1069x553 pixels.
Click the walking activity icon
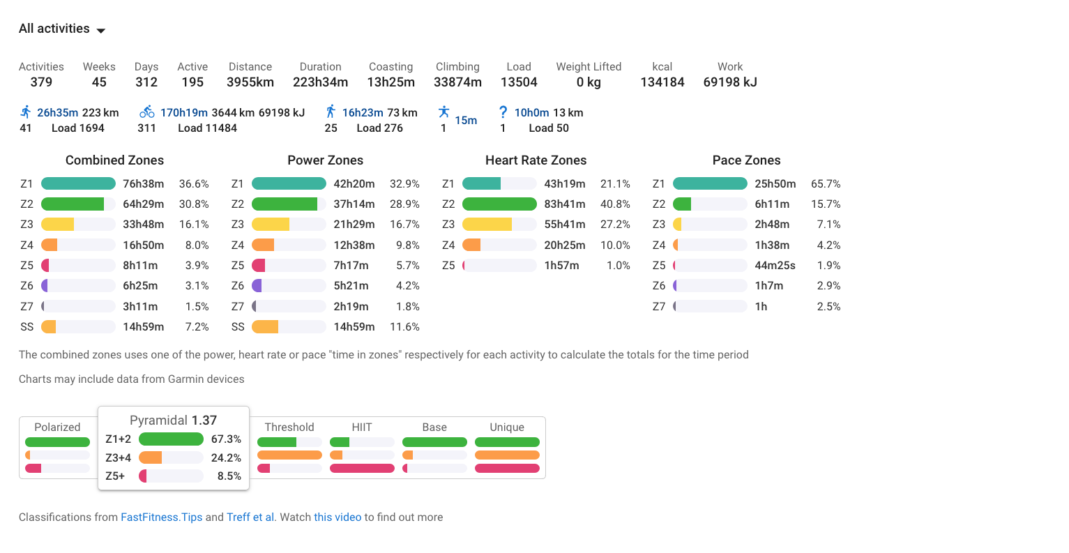tap(331, 112)
